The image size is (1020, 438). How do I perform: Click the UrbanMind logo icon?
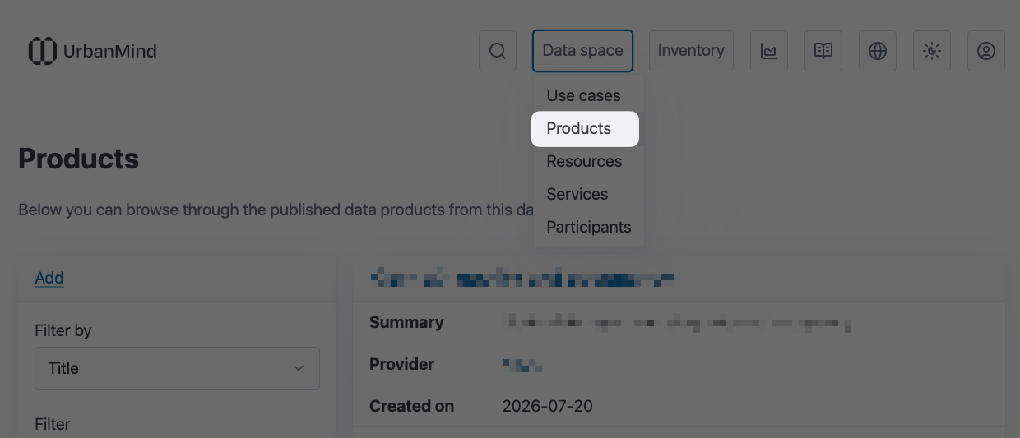[43, 51]
